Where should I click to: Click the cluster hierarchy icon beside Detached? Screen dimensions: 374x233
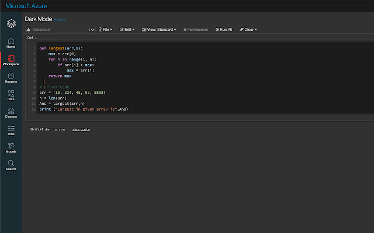coord(29,30)
